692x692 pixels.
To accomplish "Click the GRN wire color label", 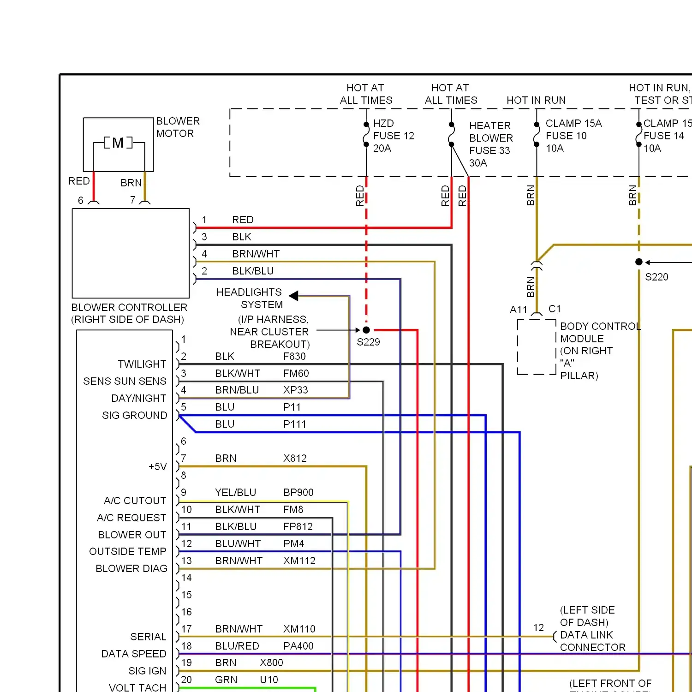I will point(226,680).
